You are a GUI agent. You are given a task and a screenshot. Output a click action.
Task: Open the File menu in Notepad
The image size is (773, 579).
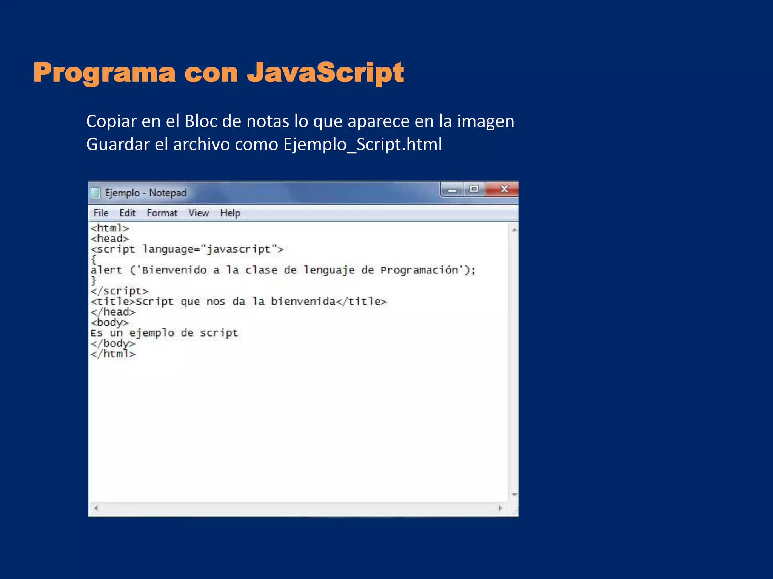click(101, 213)
